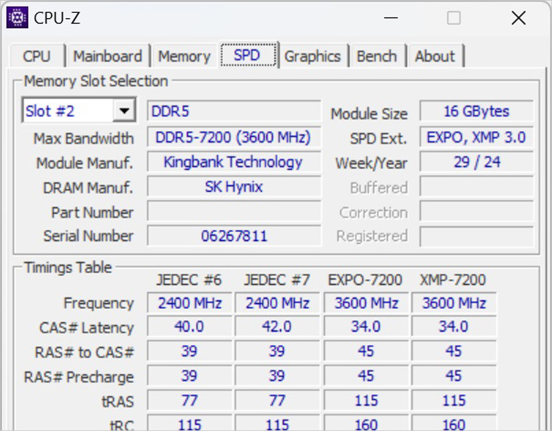Click the JEDEC #6 CAS# Latency 40.0
Image resolution: width=552 pixels, height=431 pixels.
point(190,326)
